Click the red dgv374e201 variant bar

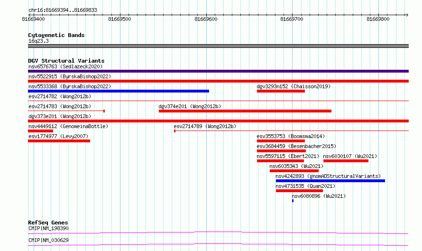pyautogui.click(x=245, y=111)
